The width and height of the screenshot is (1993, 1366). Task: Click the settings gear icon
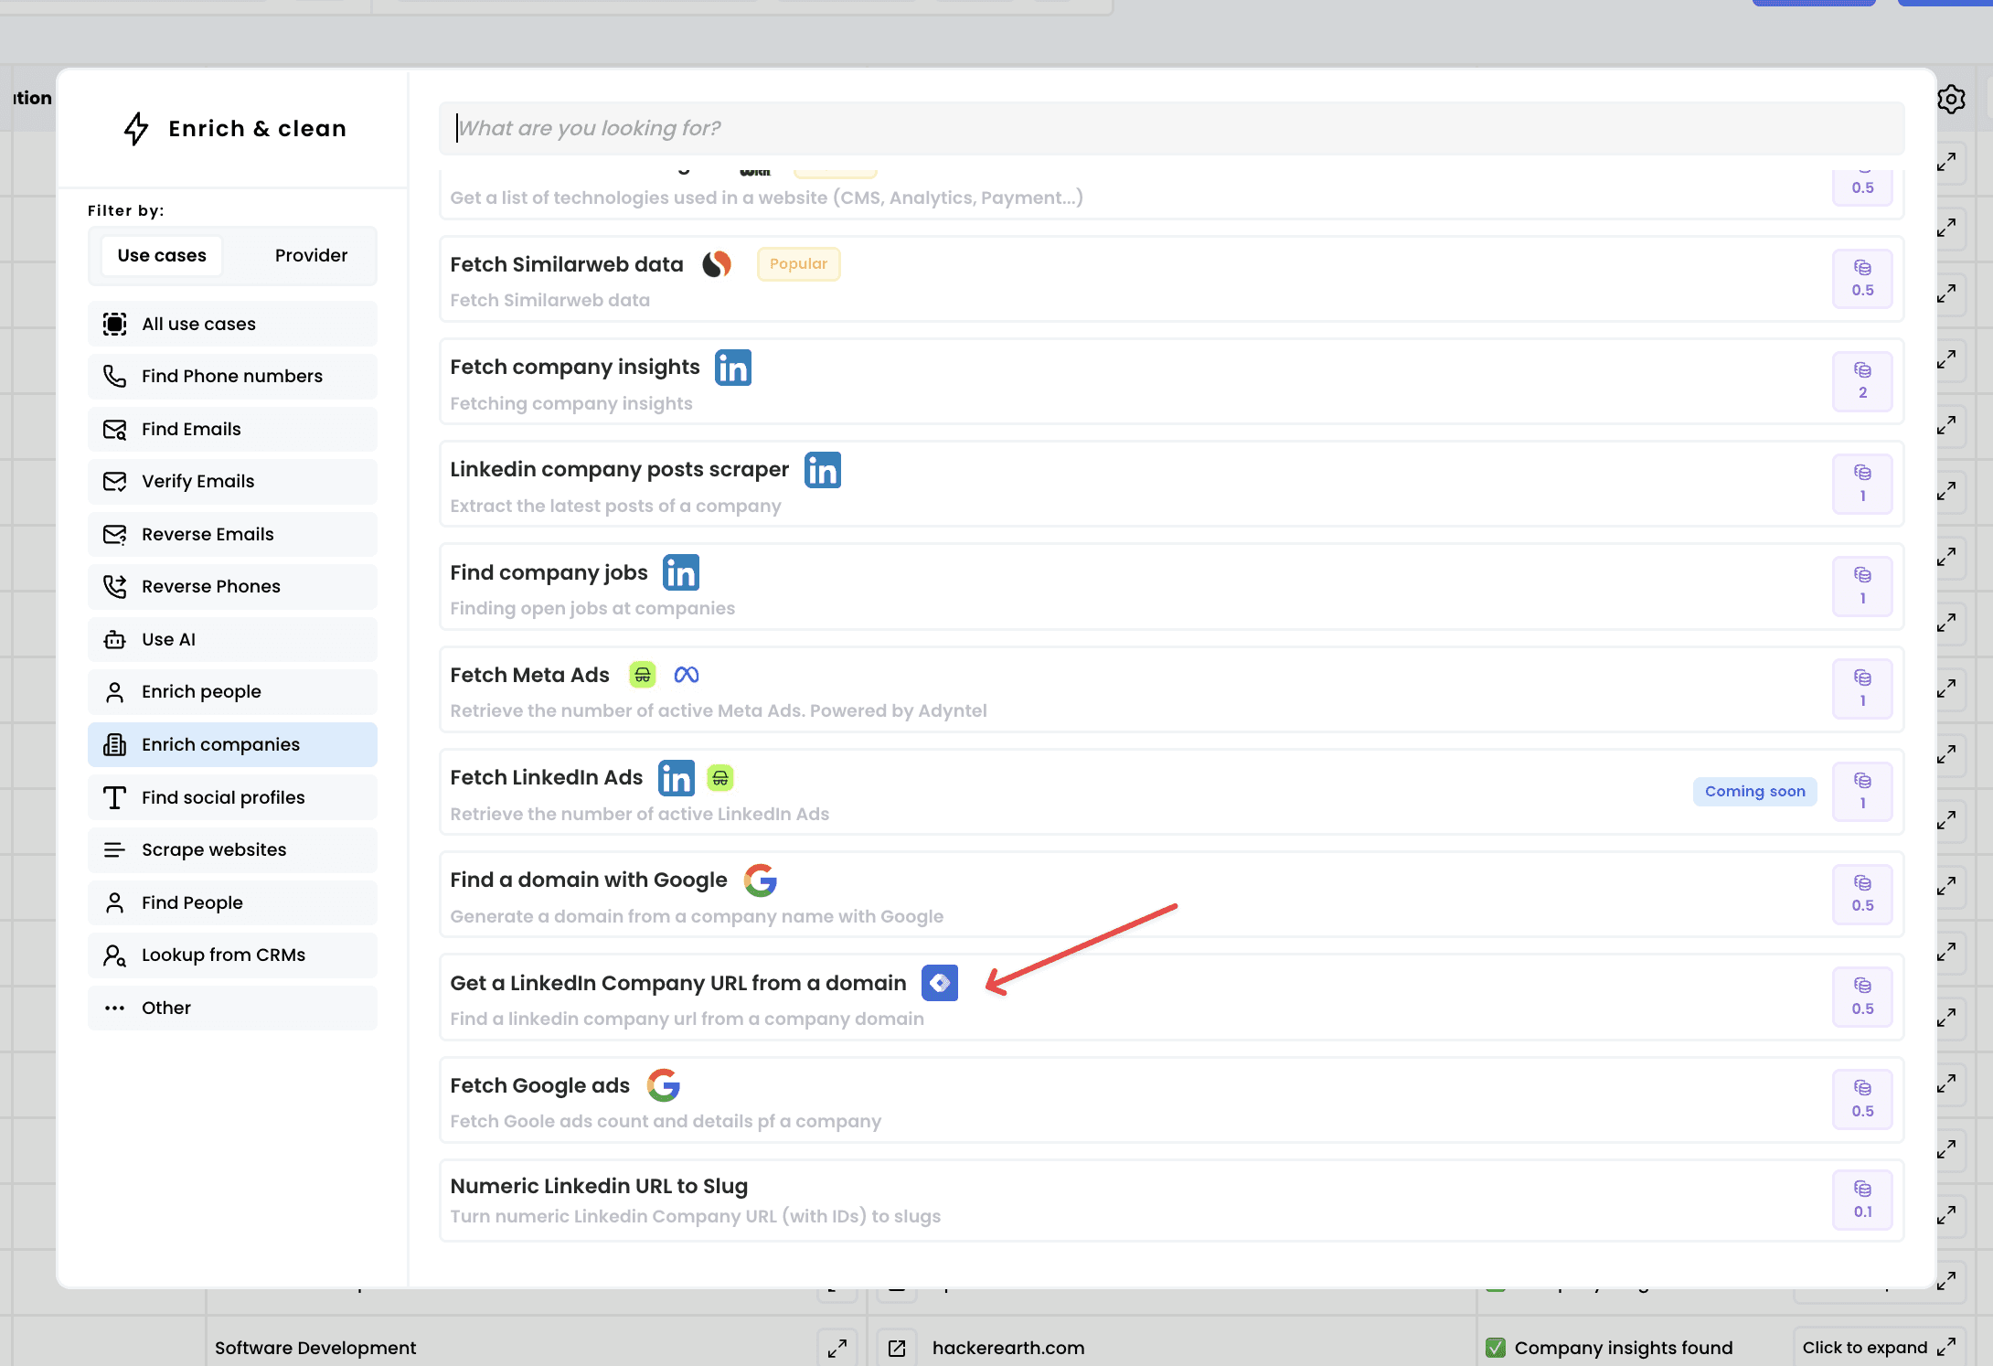coord(1951,99)
